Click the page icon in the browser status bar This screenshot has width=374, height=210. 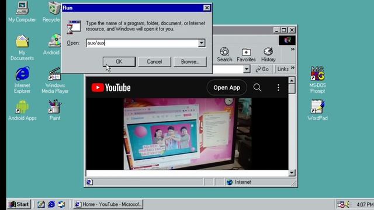(x=89, y=182)
